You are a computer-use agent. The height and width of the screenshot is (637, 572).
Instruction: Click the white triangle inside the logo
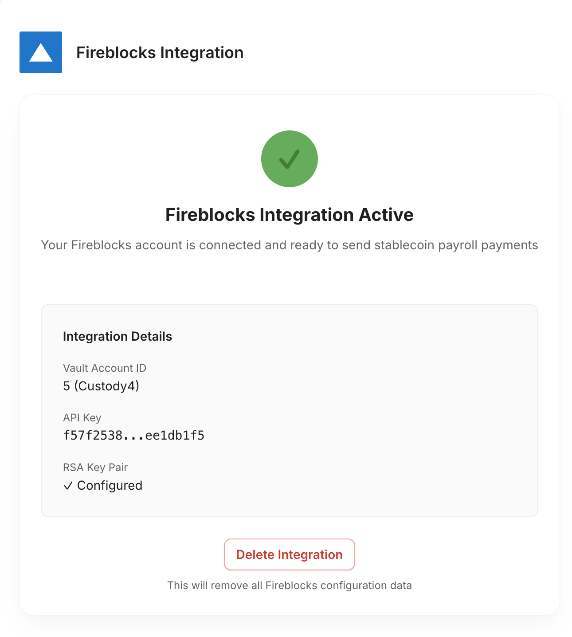pos(41,53)
